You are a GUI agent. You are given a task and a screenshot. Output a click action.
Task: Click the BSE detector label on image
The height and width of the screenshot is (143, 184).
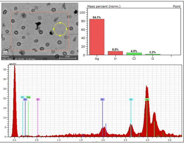pyautogui.click(x=5, y=52)
